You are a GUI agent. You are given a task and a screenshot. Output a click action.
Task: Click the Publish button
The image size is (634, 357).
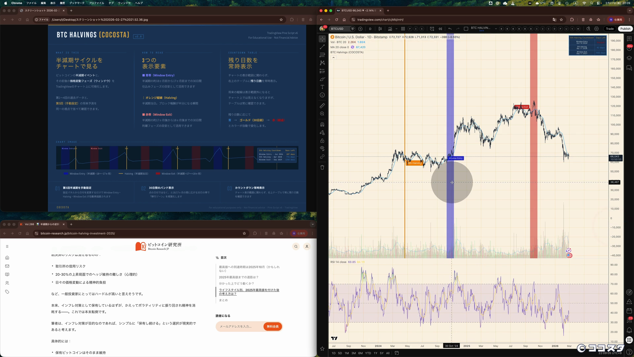(x=625, y=29)
